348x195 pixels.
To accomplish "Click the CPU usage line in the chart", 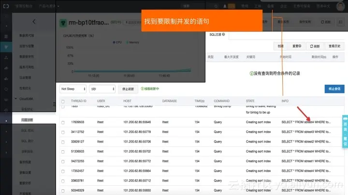I will (132, 71).
